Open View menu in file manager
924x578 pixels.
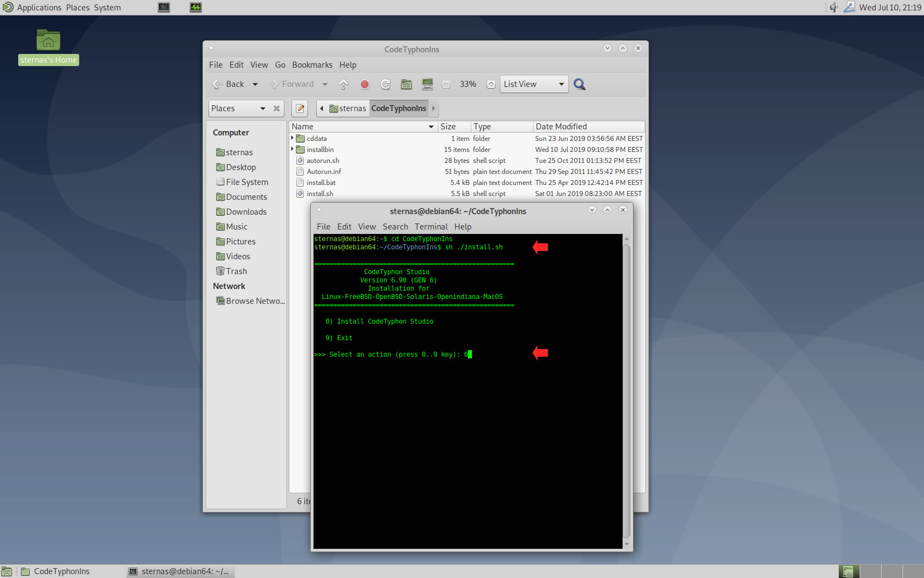[x=259, y=65]
